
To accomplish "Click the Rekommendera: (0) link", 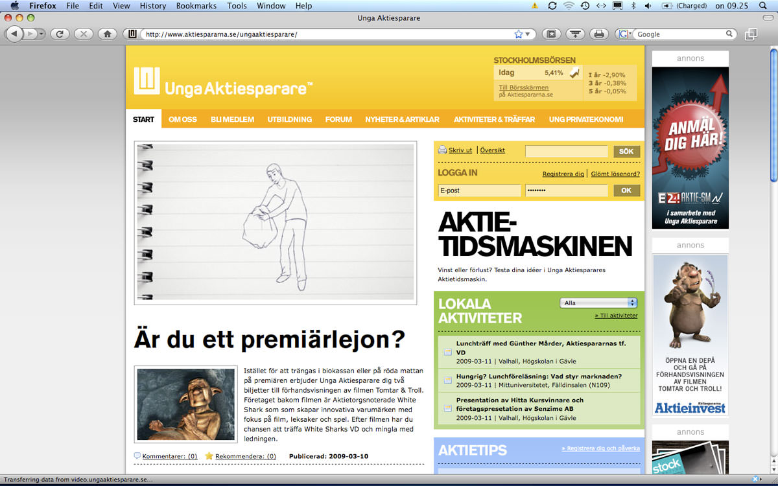I will coord(246,456).
